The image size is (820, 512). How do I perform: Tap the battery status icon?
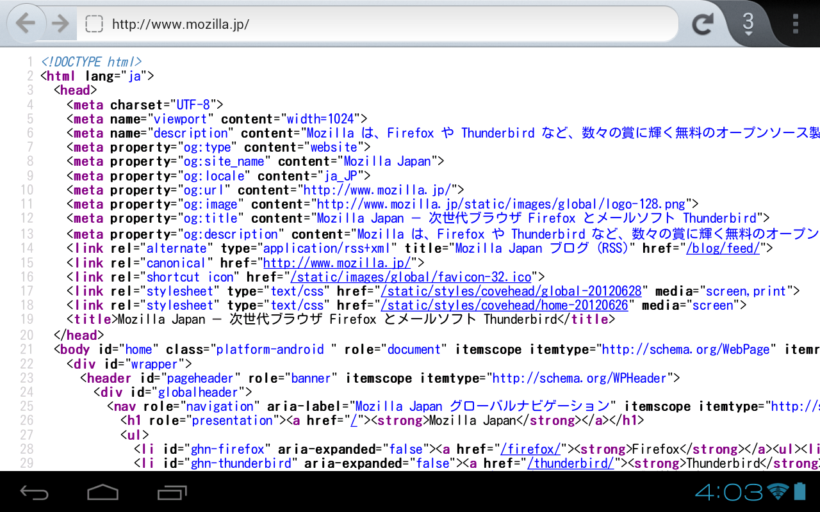pos(799,492)
